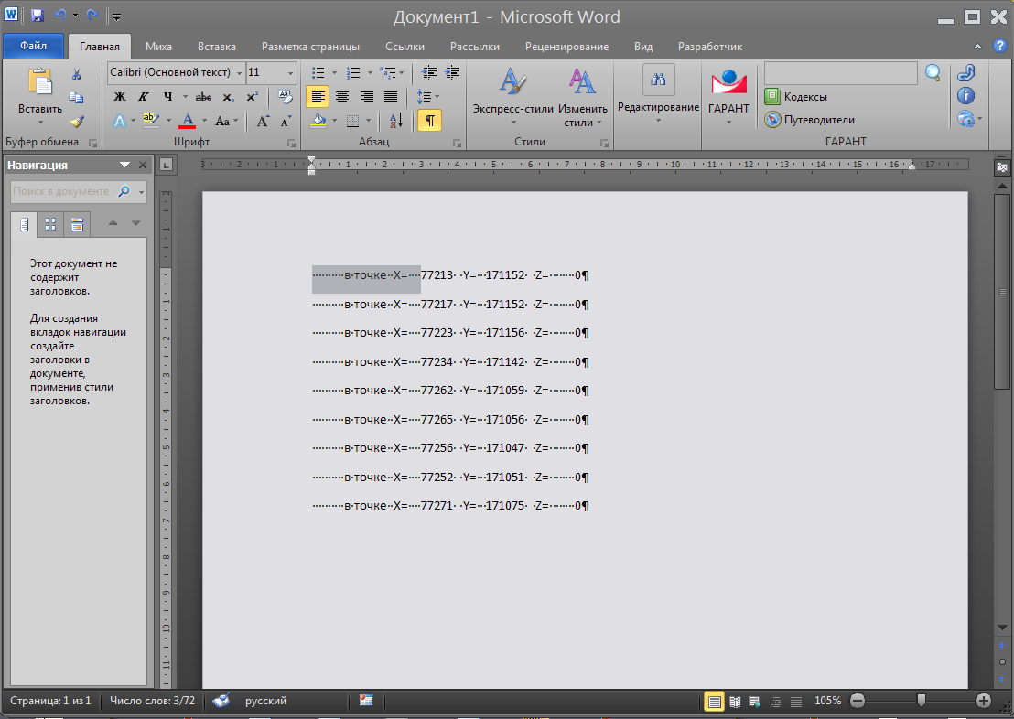Screen dimensions: 1014x719
Task: Apply strikethrough formatting to text
Action: pyautogui.click(x=203, y=97)
